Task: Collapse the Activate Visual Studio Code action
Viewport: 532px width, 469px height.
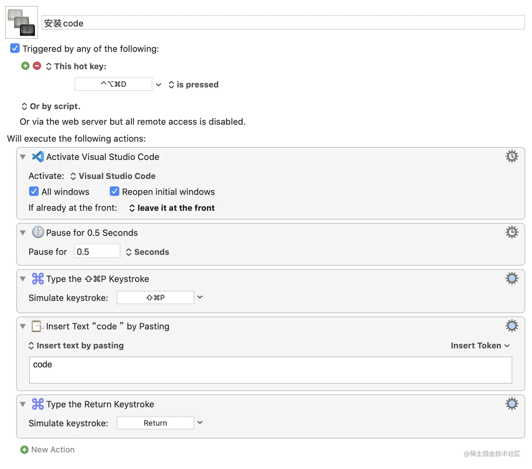Action: coord(23,157)
